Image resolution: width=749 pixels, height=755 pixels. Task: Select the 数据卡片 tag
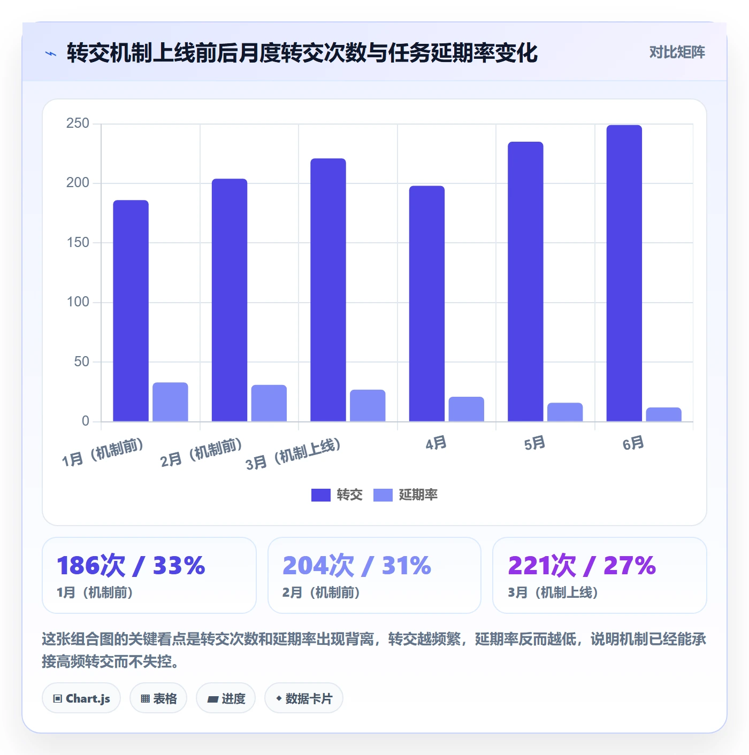tap(304, 698)
